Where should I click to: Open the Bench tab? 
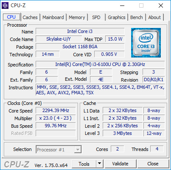(137, 17)
